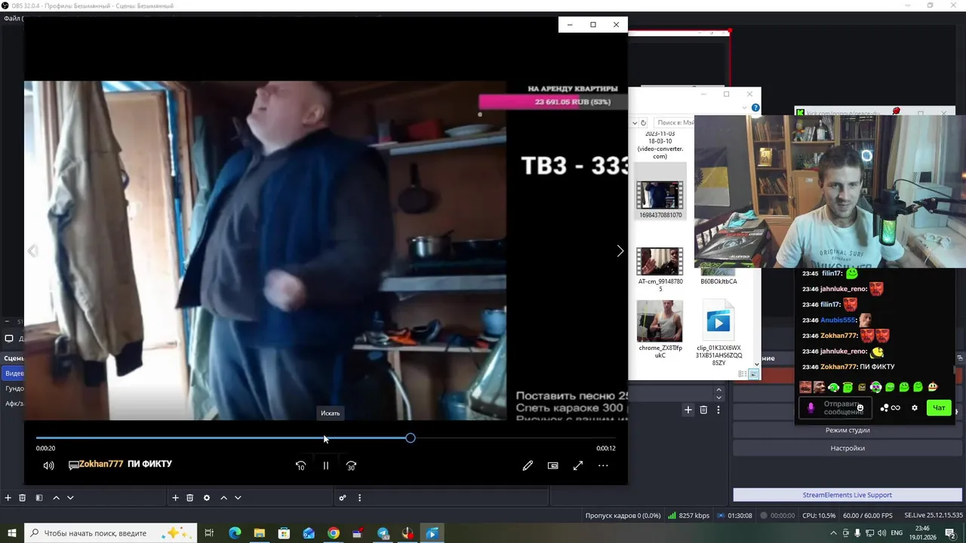966x543 pixels.
Task: Open the pencil edit tool in video player
Action: pyautogui.click(x=528, y=465)
